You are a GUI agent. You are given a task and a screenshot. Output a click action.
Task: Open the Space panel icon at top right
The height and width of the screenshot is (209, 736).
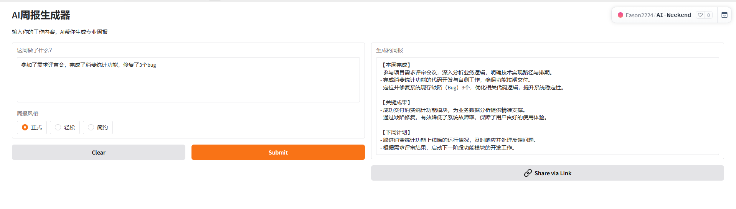(x=724, y=15)
